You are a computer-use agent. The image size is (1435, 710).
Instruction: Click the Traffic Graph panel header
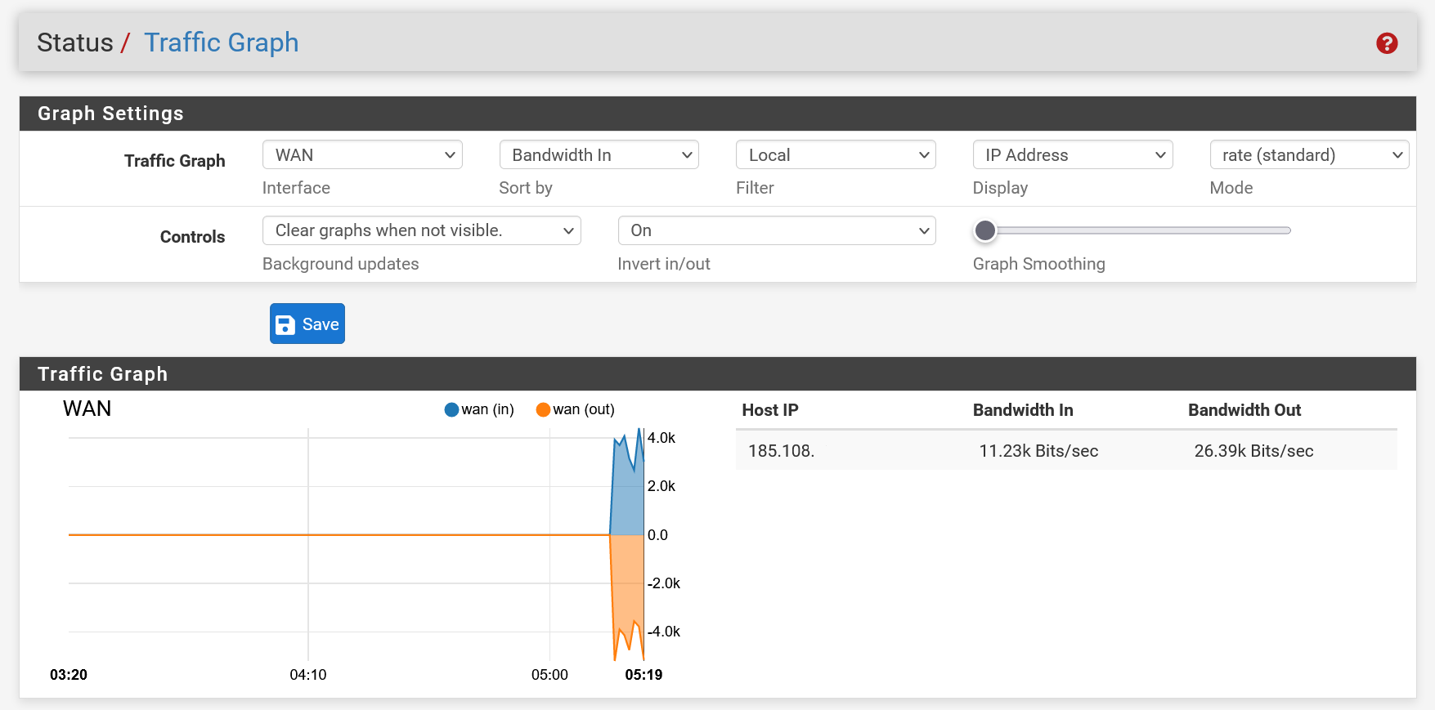718,374
